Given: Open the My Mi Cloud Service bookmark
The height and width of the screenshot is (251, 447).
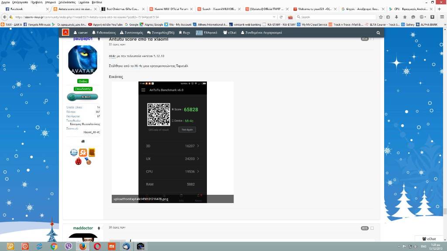Looking at the screenshot, I should pyautogui.click(x=312, y=25).
